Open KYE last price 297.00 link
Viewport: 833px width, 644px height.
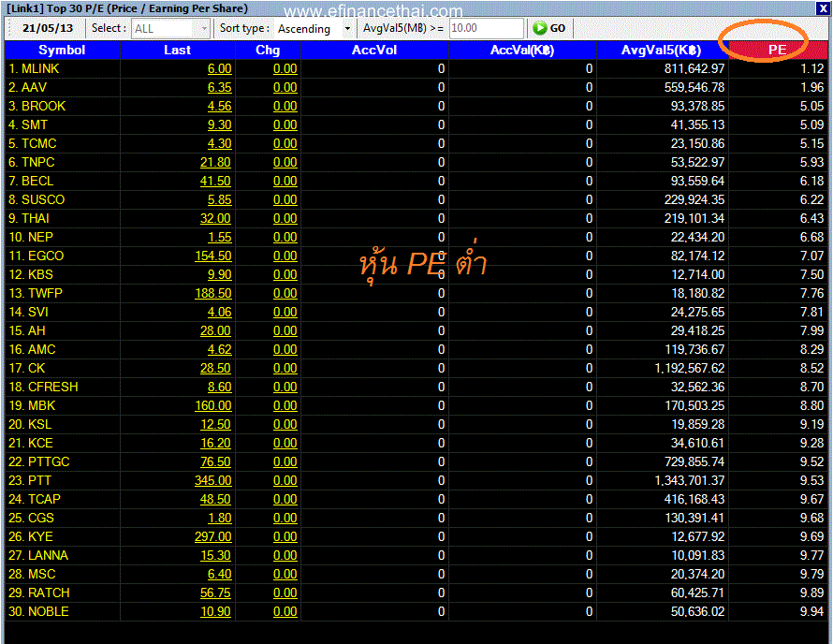(213, 536)
